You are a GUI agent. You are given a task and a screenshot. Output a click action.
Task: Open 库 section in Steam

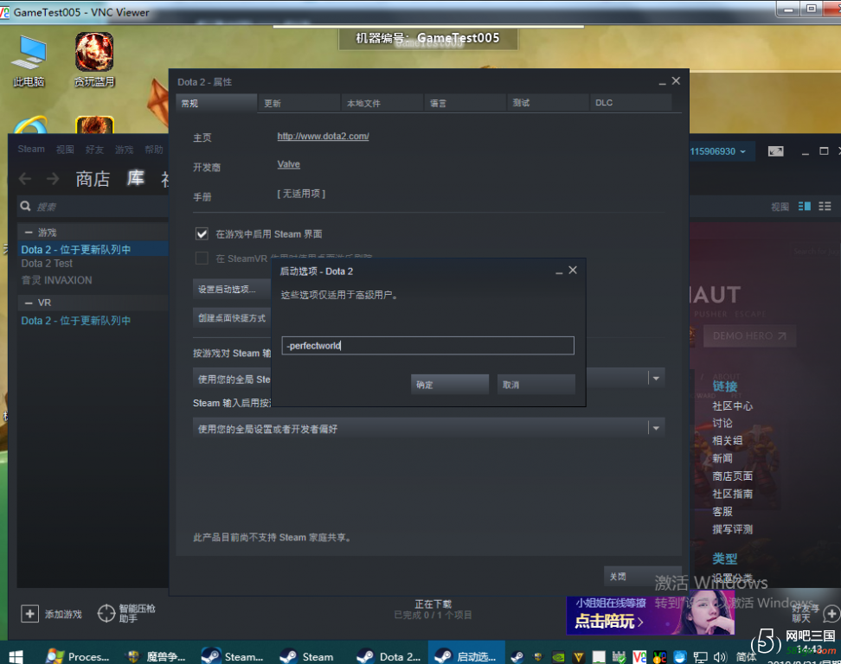135,178
